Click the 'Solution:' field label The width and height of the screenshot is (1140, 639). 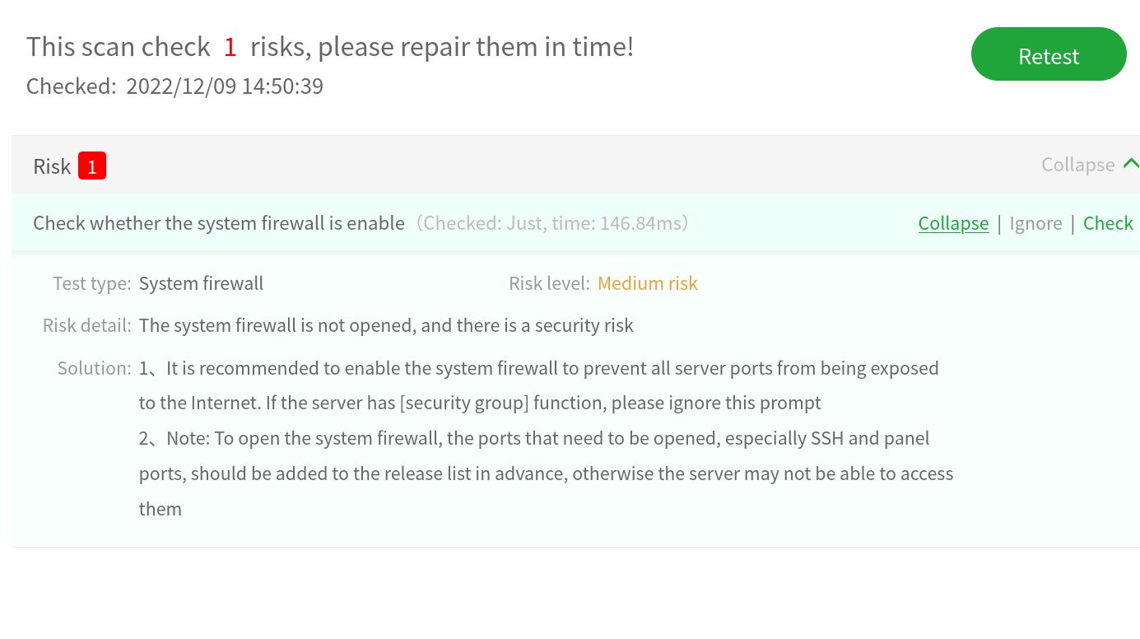pyautogui.click(x=94, y=368)
